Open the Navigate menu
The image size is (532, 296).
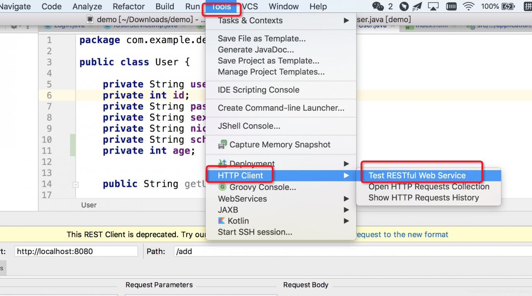click(x=15, y=6)
